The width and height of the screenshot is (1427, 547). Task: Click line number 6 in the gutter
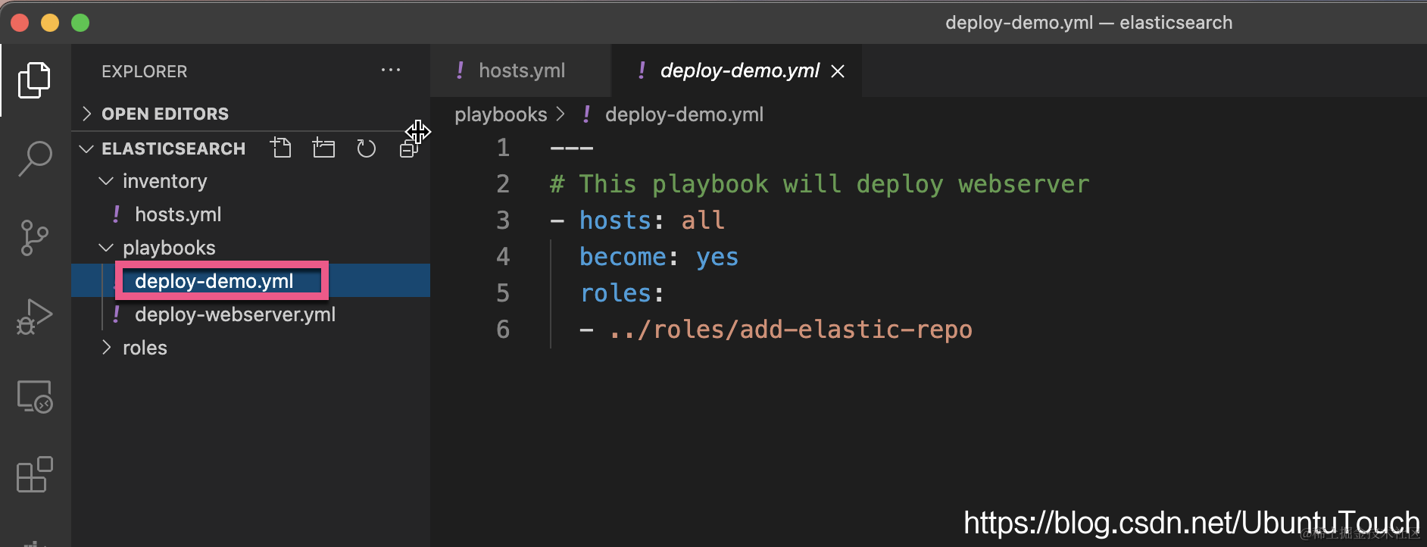point(503,330)
